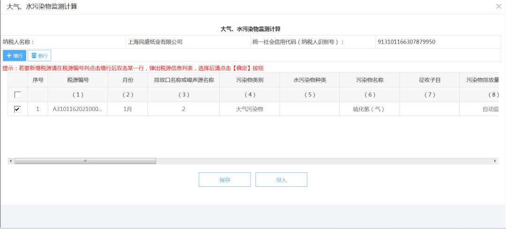Click the 序号 column header
The image size is (506, 229).
(38, 80)
